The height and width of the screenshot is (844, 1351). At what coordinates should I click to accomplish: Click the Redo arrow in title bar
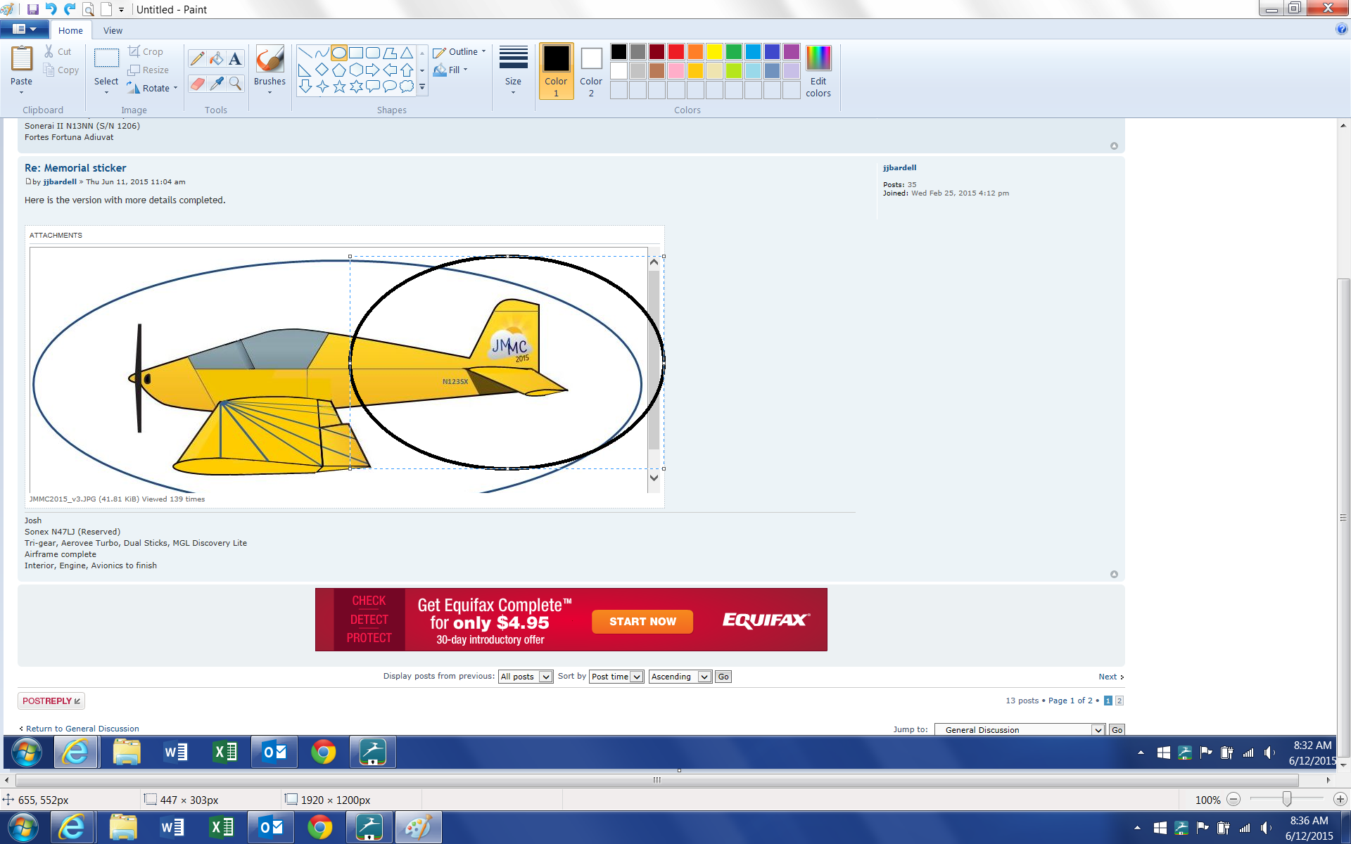click(x=69, y=9)
